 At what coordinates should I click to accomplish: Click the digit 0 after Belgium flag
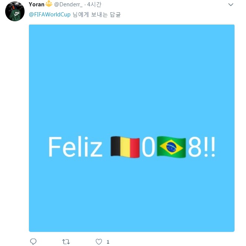click(148, 147)
